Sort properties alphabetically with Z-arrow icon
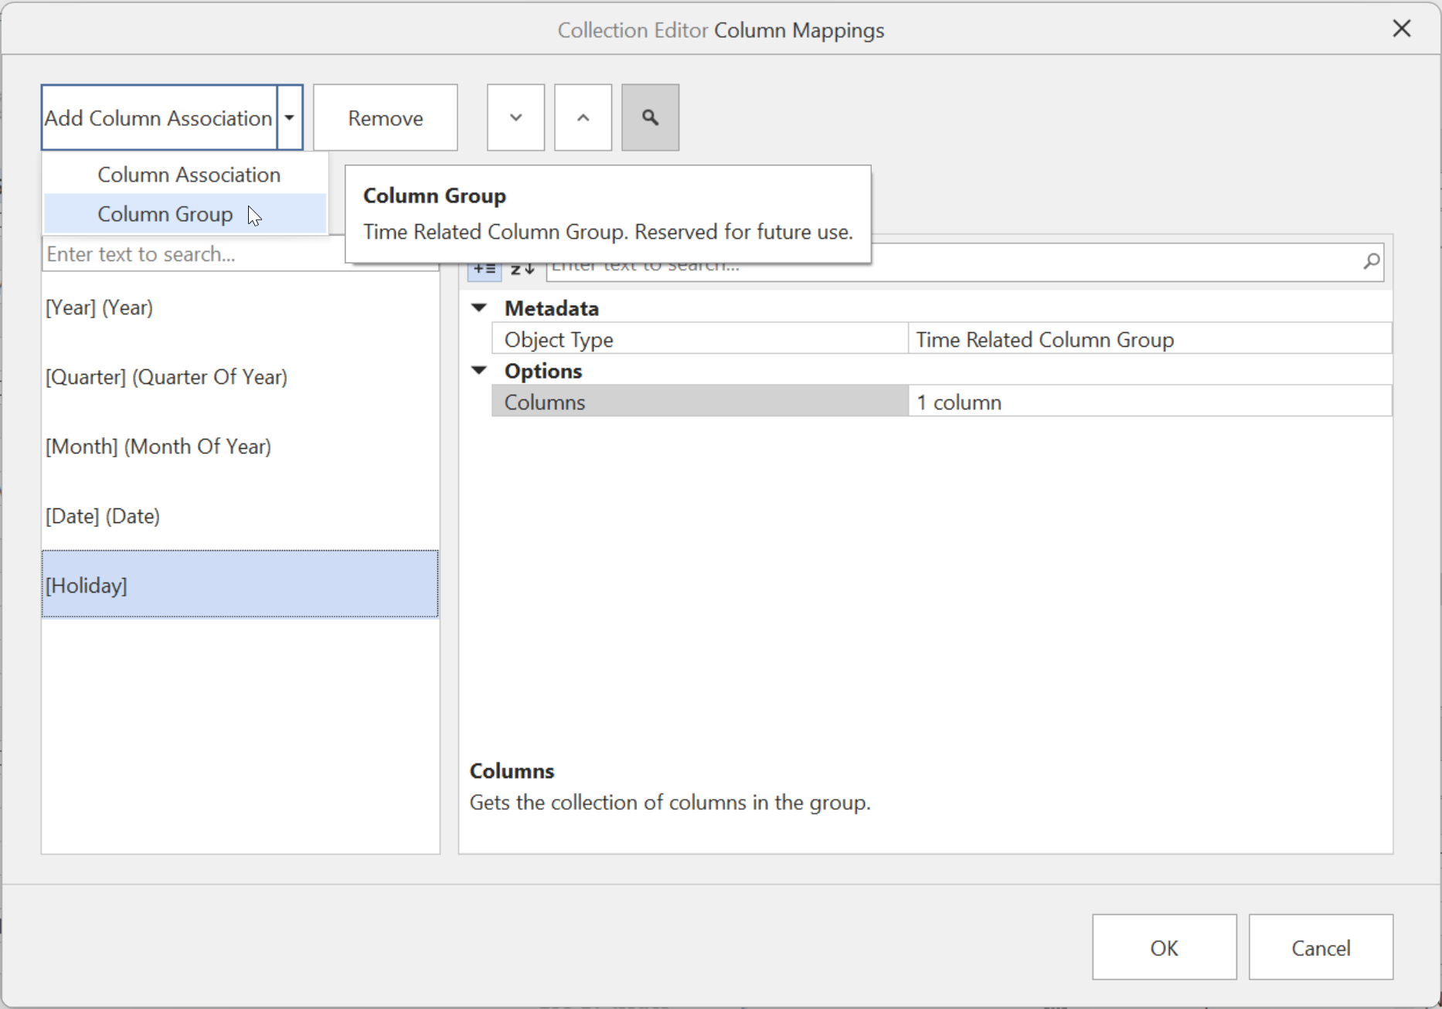 (x=521, y=267)
